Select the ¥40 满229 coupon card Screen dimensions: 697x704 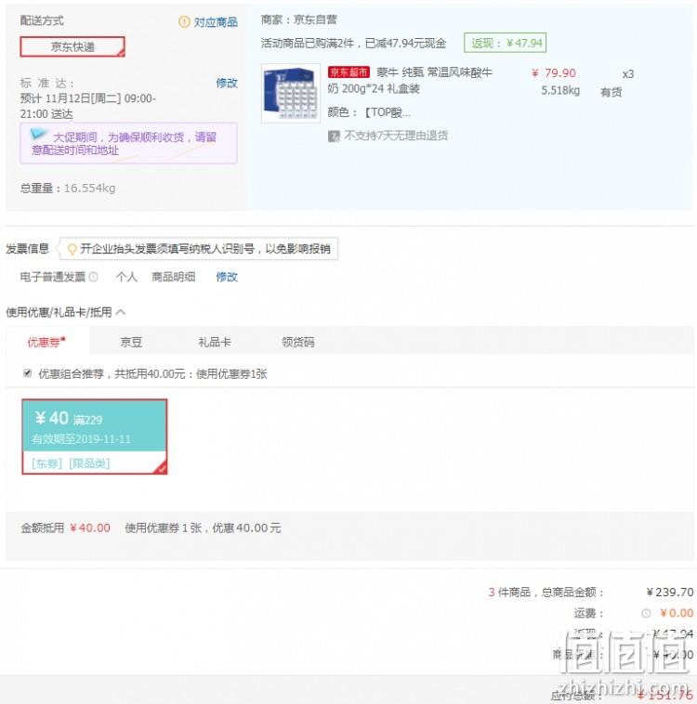click(x=95, y=437)
